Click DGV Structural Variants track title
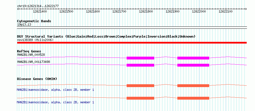 [x=106, y=36]
